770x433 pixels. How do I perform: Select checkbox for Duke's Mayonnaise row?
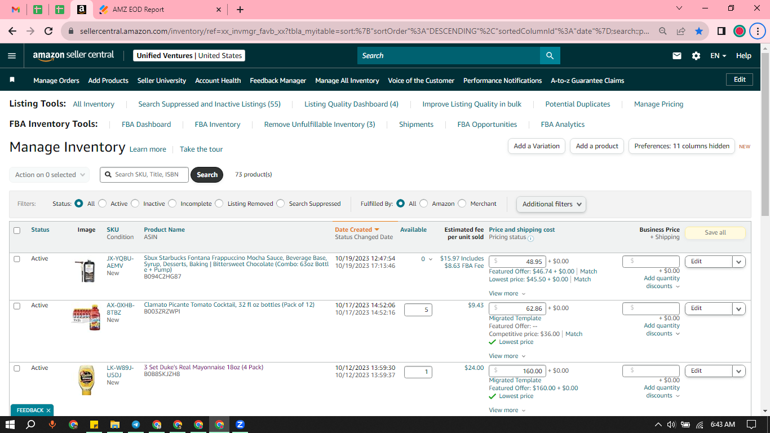tap(17, 368)
